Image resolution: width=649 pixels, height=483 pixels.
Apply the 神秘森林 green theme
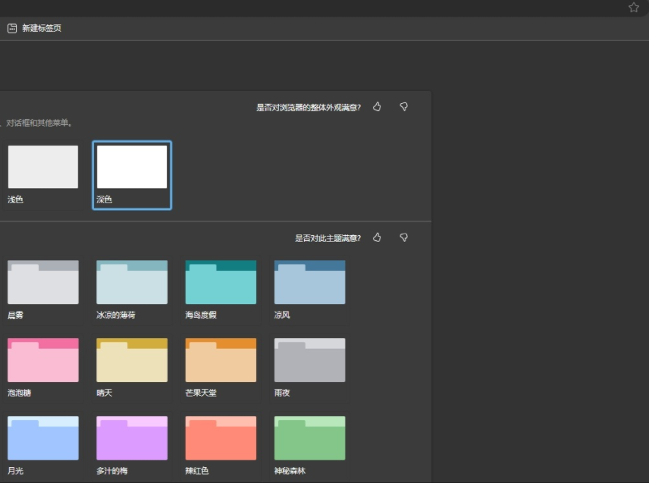[x=309, y=446]
